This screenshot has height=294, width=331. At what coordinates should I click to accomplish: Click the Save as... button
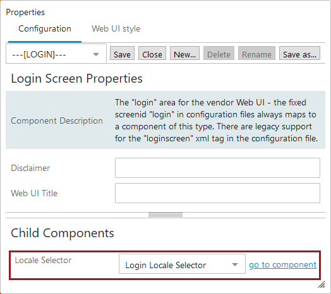(x=299, y=53)
